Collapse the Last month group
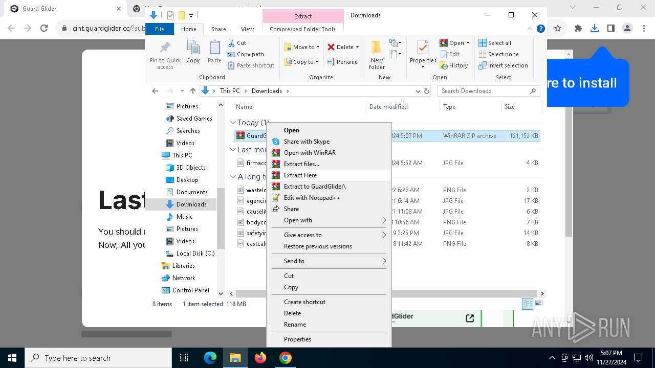This screenshot has width=655, height=368. 233,150
